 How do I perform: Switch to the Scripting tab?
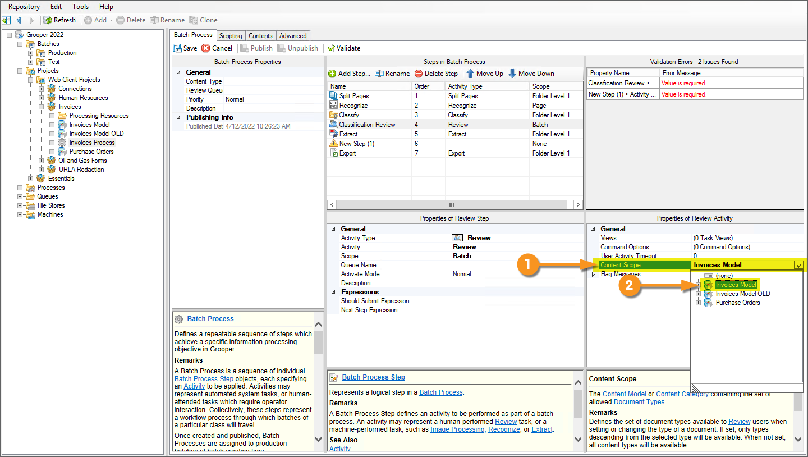[x=231, y=36]
